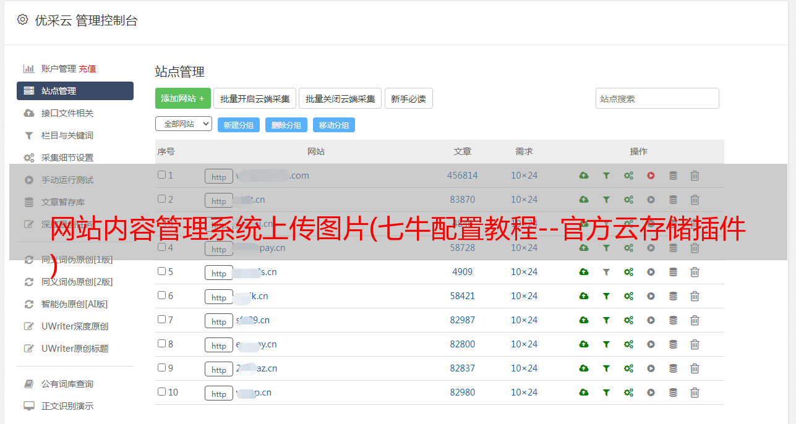
Task: Open 接口文件相关 in the sidebar
Action: 67,113
